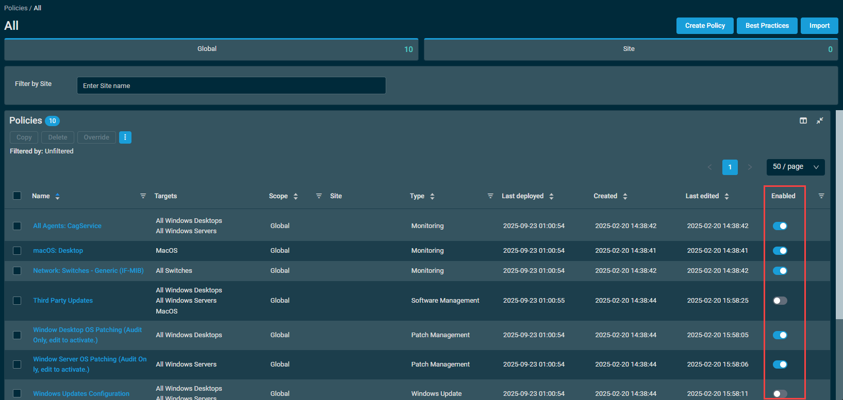This screenshot has height=400, width=843.
Task: Open the Name column filter icon
Action: click(143, 196)
